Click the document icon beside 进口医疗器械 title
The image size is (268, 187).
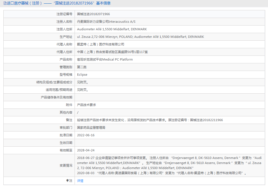5,3
